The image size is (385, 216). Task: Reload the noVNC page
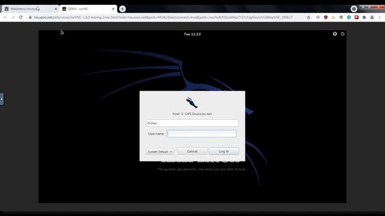tap(20, 17)
